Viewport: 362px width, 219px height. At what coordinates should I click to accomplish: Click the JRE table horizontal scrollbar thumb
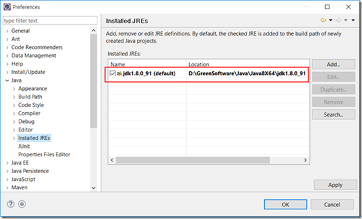193,160
